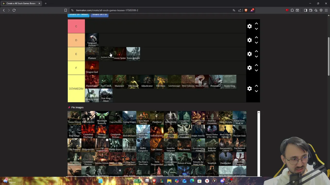
Task: Pick Ceaseless Discharge image
Action: pyautogui.click(x=88, y=131)
